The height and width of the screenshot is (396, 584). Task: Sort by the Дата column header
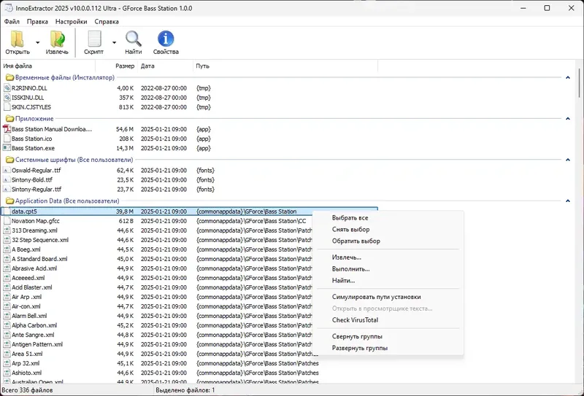coord(166,66)
